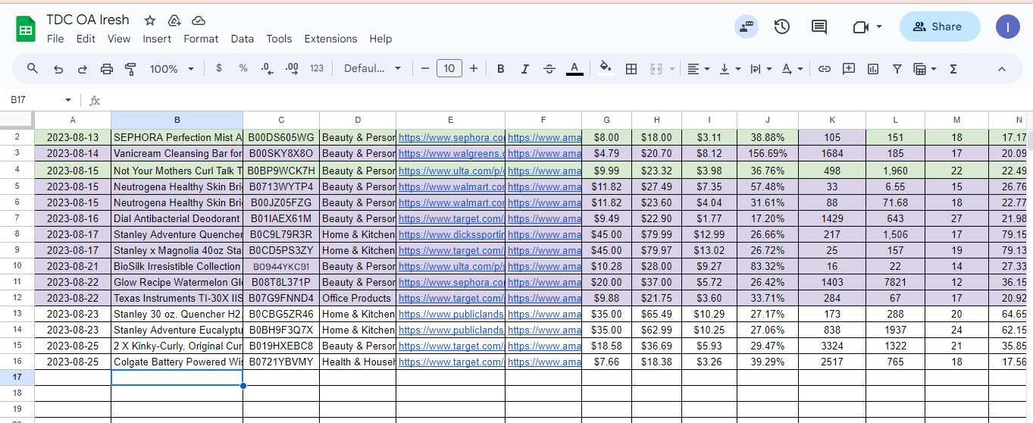Click the Share button
The image size is (1033, 423).
pos(940,27)
